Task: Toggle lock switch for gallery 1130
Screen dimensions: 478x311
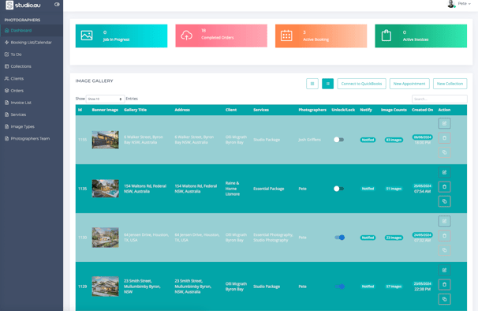Action: coord(340,238)
